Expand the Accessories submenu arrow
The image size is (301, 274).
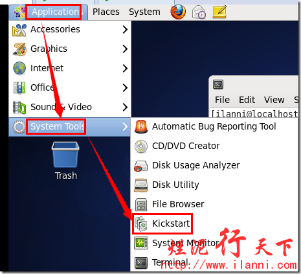125,29
